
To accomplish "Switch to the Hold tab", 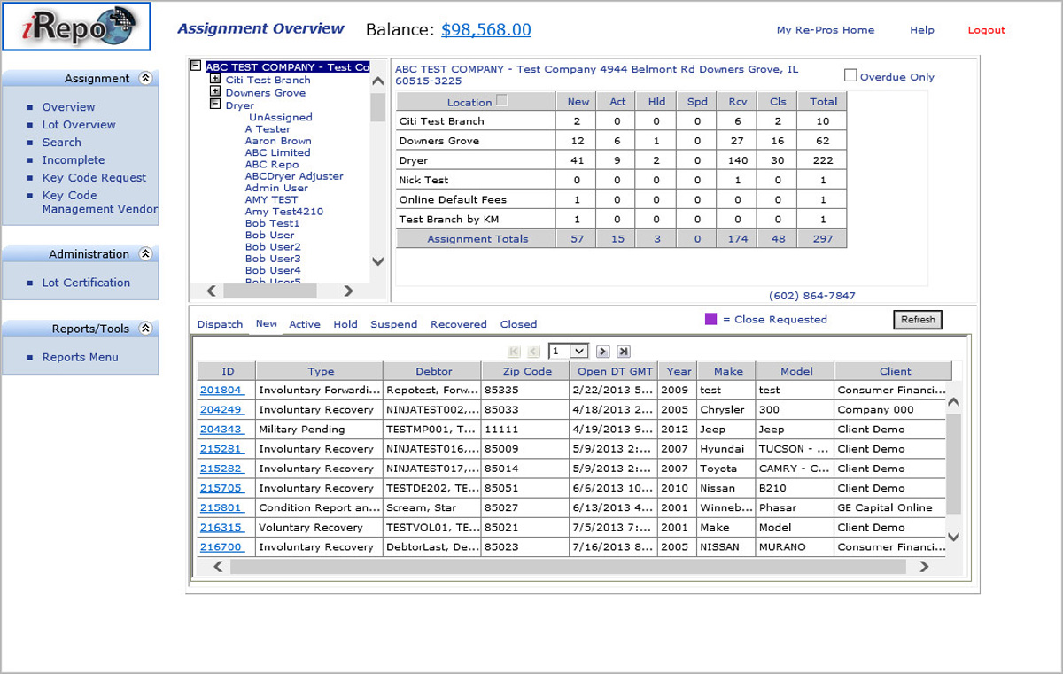I will 345,324.
